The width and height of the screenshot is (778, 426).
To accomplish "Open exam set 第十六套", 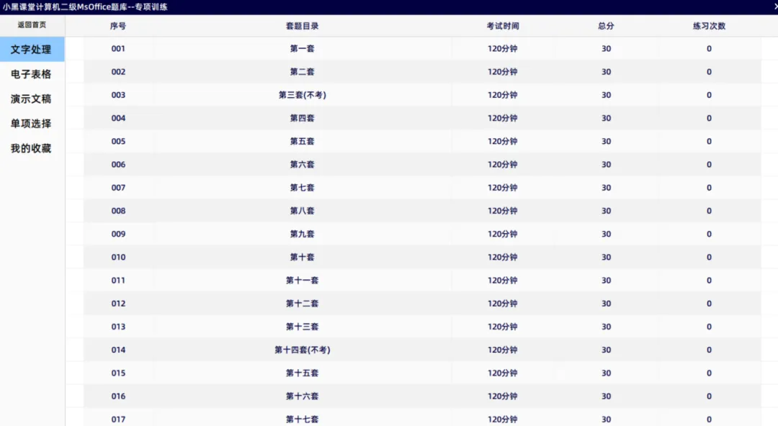I will (302, 396).
